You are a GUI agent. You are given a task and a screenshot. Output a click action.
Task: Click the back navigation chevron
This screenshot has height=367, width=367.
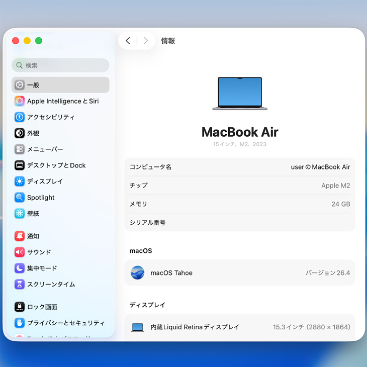tap(128, 41)
